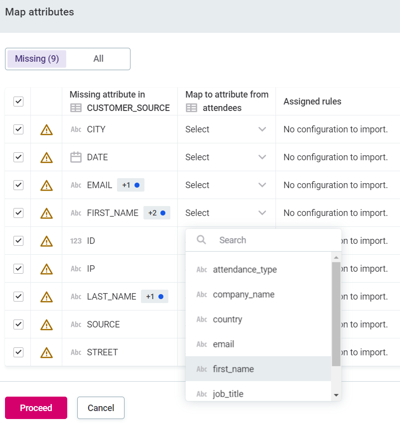Toggle the select-all checkbox in the table header
Image resolution: width=400 pixels, height=424 pixels.
tap(18, 102)
